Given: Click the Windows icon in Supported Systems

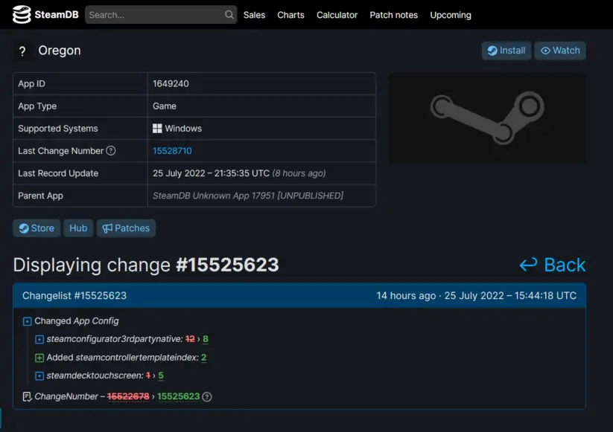Looking at the screenshot, I should coord(157,129).
